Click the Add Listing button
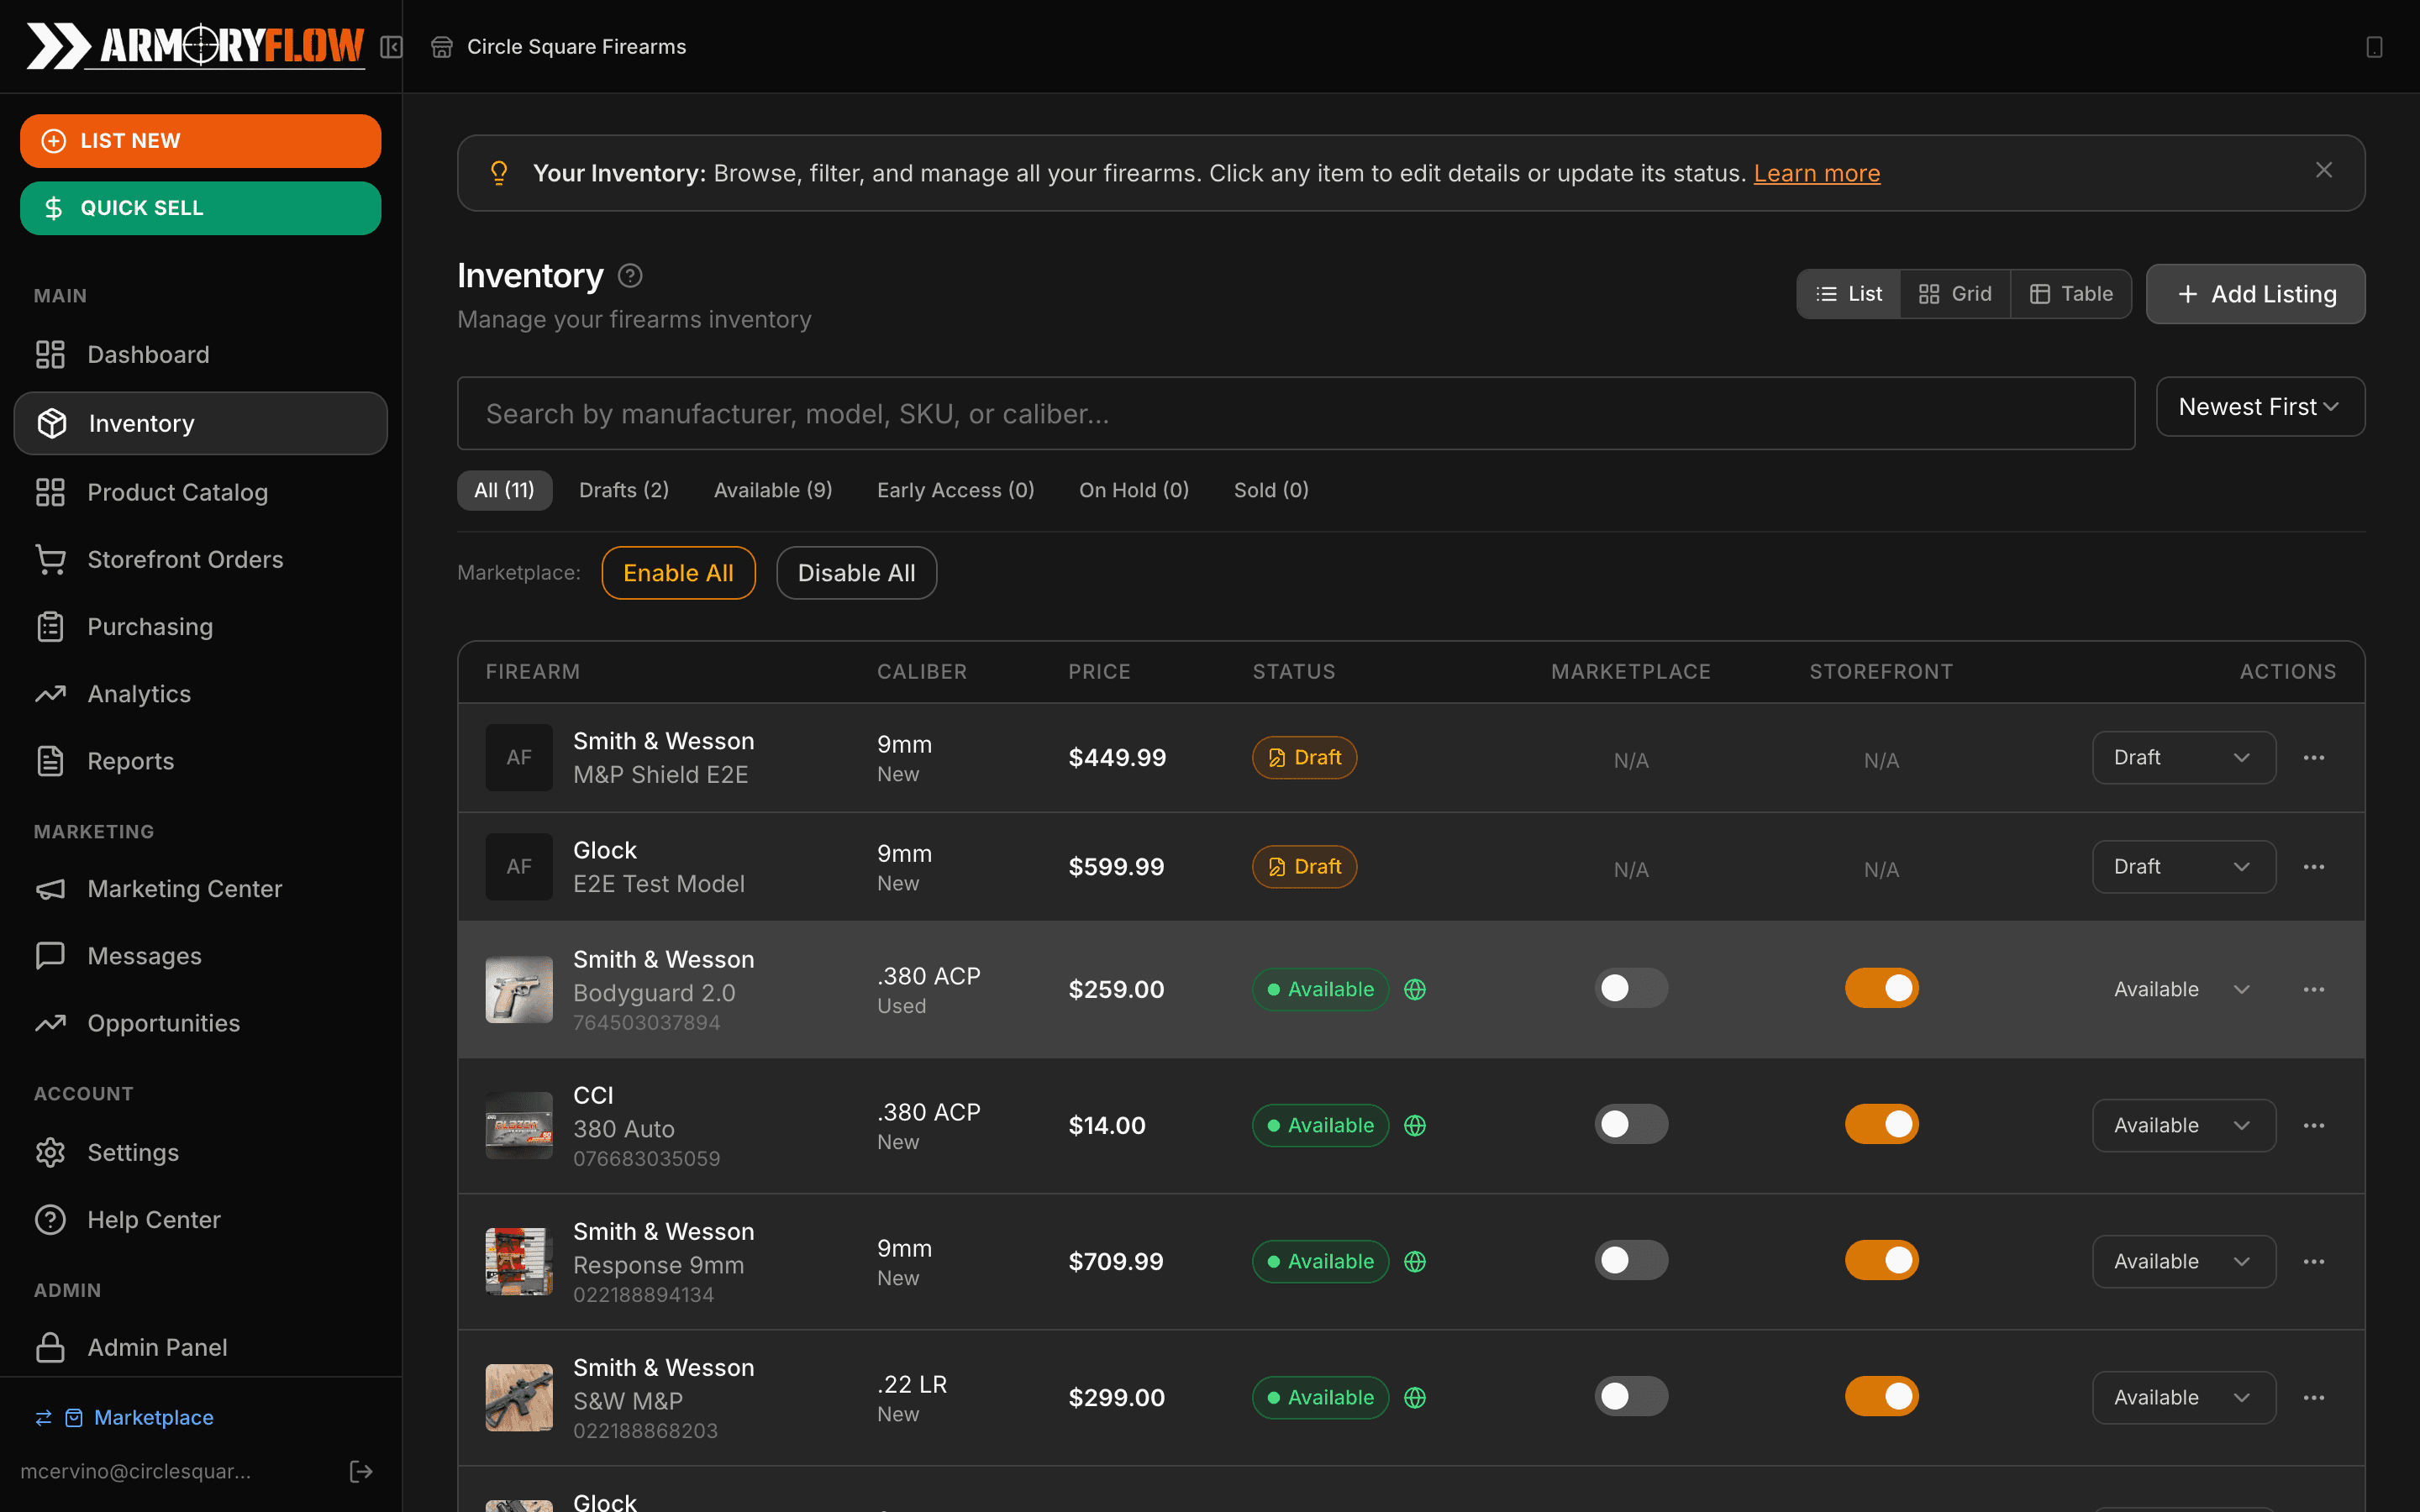2420x1512 pixels. pyautogui.click(x=2256, y=293)
